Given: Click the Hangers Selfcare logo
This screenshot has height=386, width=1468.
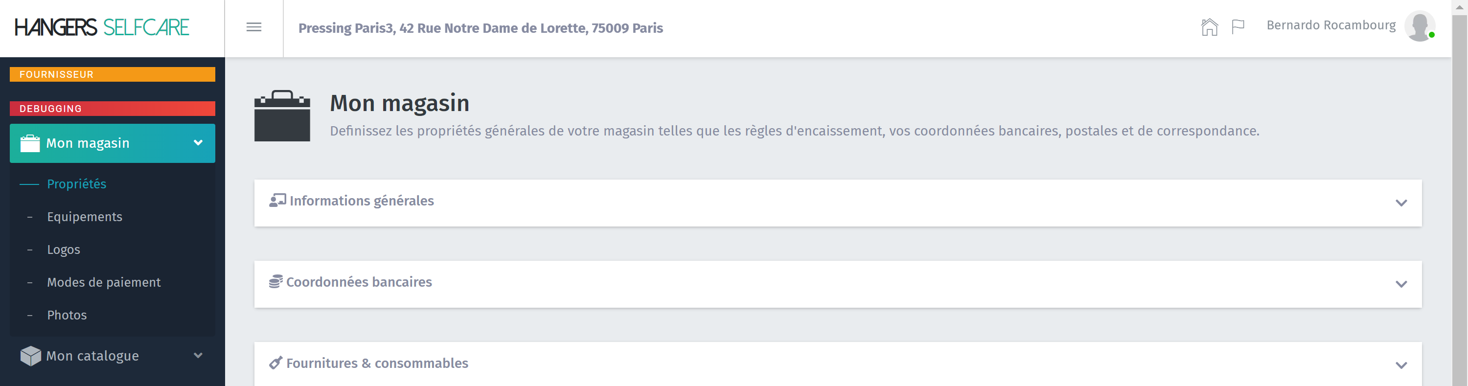Looking at the screenshot, I should point(101,27).
